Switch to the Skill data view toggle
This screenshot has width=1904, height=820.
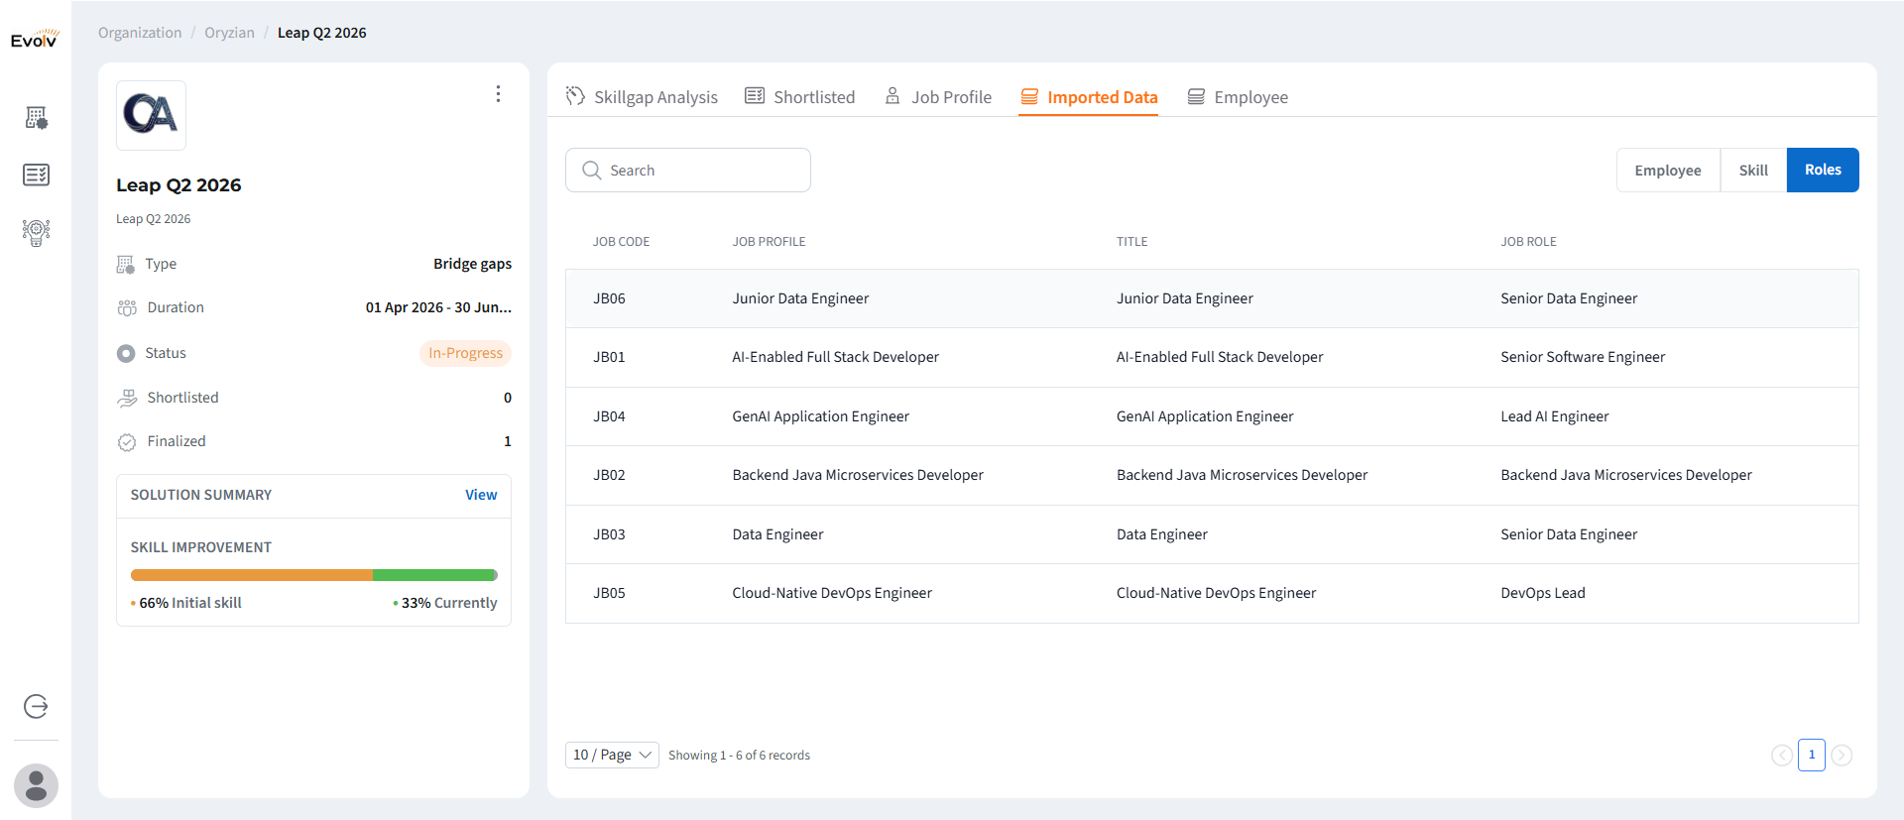(1752, 171)
